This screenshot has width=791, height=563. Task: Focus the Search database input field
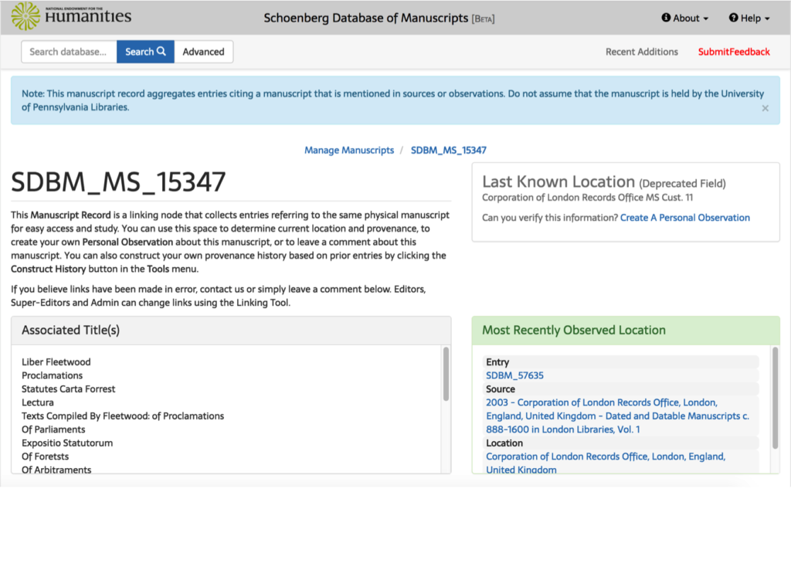69,52
